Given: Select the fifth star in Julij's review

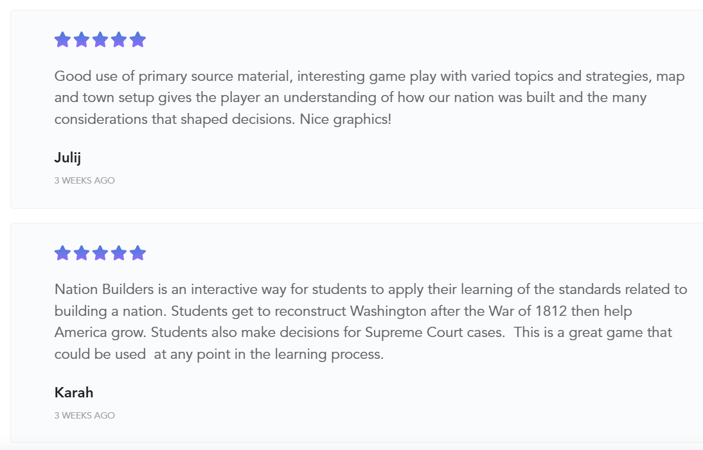Looking at the screenshot, I should click(x=138, y=40).
